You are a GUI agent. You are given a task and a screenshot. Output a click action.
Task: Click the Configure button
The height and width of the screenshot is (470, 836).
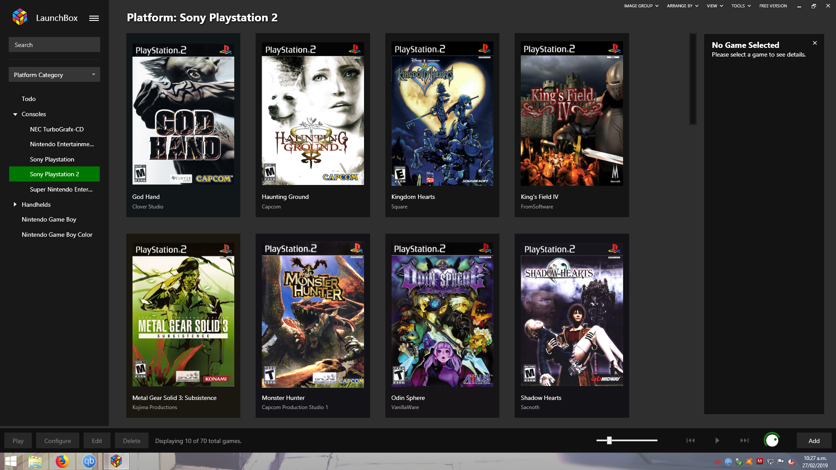pos(57,441)
